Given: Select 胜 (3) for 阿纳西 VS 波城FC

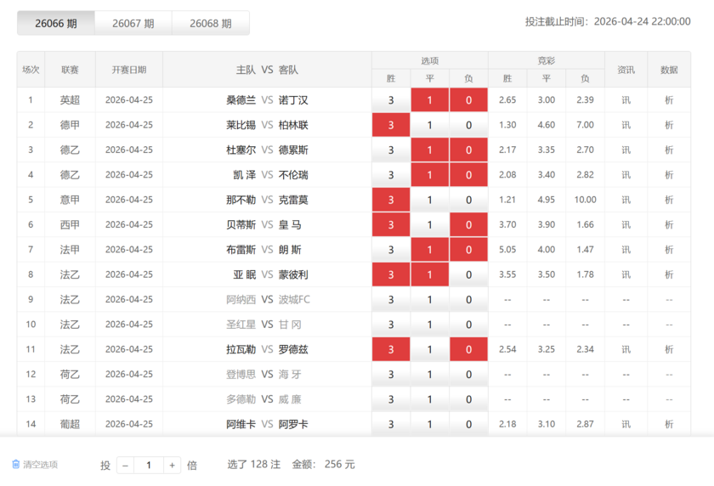Looking at the screenshot, I should (x=391, y=299).
